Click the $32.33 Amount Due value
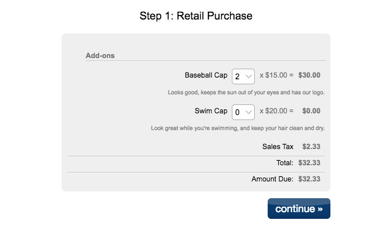Viewport: 392px width, 225px height. pyautogui.click(x=309, y=179)
